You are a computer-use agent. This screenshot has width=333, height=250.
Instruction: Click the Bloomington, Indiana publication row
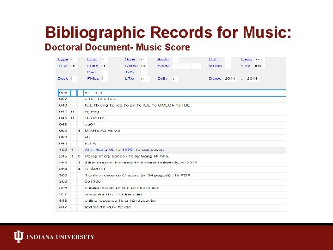pyautogui.click(x=172, y=162)
